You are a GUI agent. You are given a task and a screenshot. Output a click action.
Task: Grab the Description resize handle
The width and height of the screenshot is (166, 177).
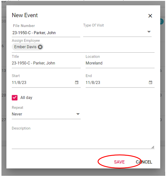tap(153, 147)
